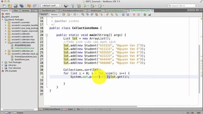This screenshot has width=203, height=114.
Task: Switch to History editor view
Action: pyautogui.click(x=54, y=15)
